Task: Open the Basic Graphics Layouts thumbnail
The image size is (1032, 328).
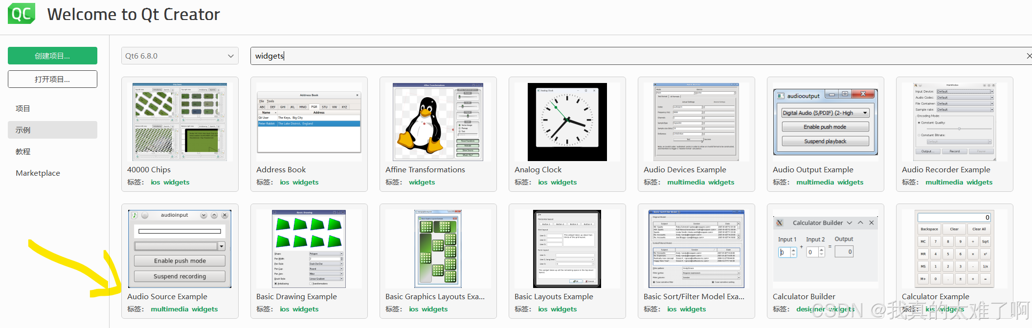Action: 438,249
